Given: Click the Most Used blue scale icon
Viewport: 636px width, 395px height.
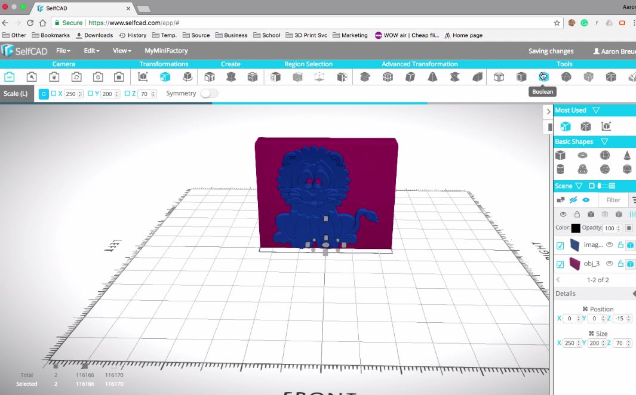Looking at the screenshot, I should point(566,126).
